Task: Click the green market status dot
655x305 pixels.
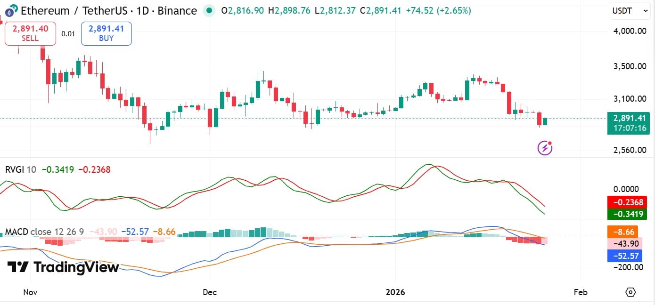Action: 209,10
